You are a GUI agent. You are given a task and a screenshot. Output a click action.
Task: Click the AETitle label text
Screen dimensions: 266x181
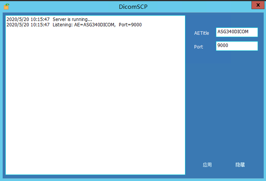point(201,33)
